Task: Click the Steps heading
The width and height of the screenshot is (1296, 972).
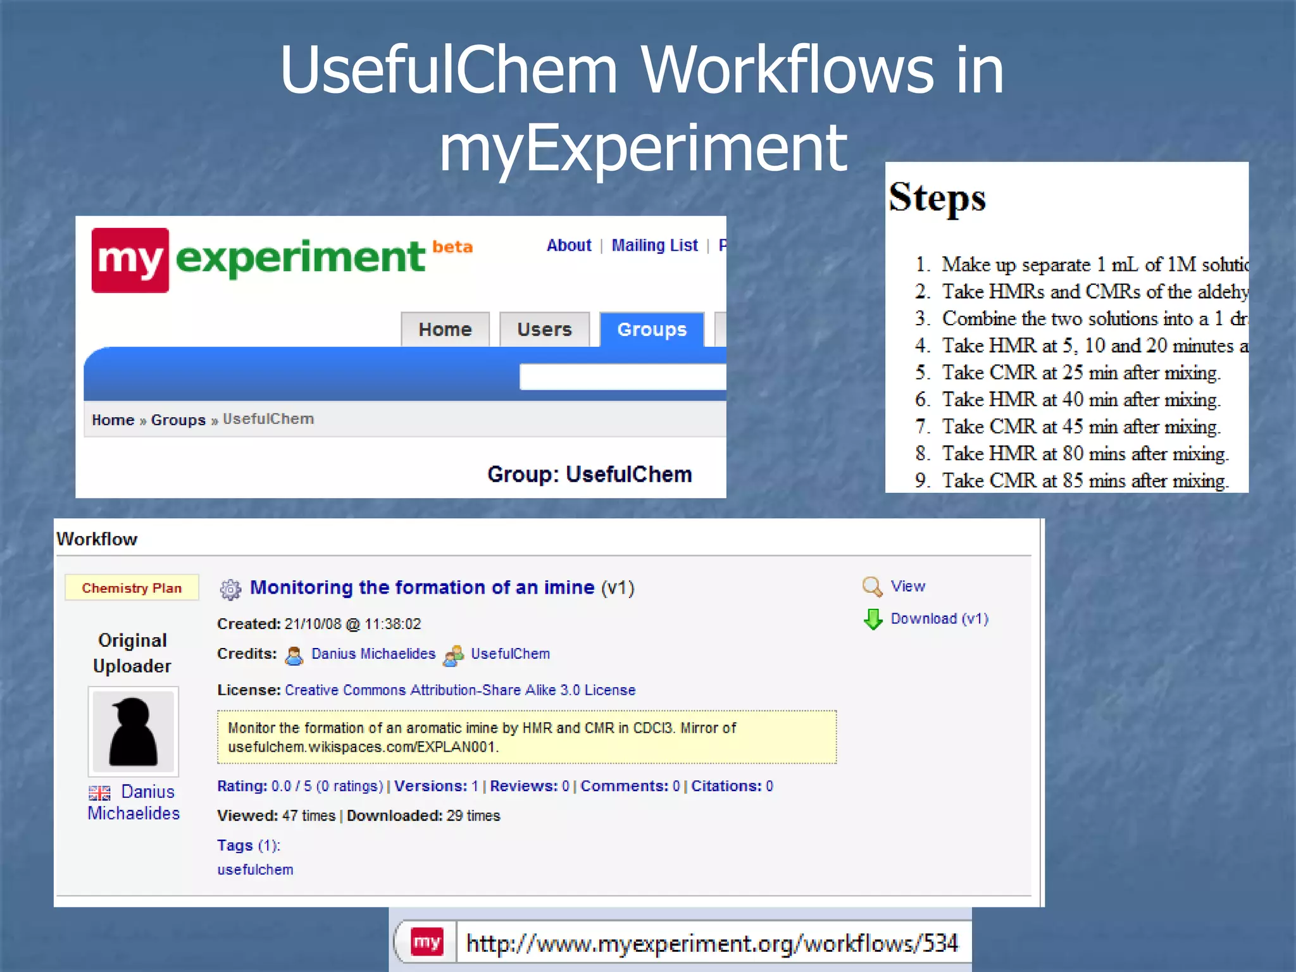Action: [x=937, y=198]
